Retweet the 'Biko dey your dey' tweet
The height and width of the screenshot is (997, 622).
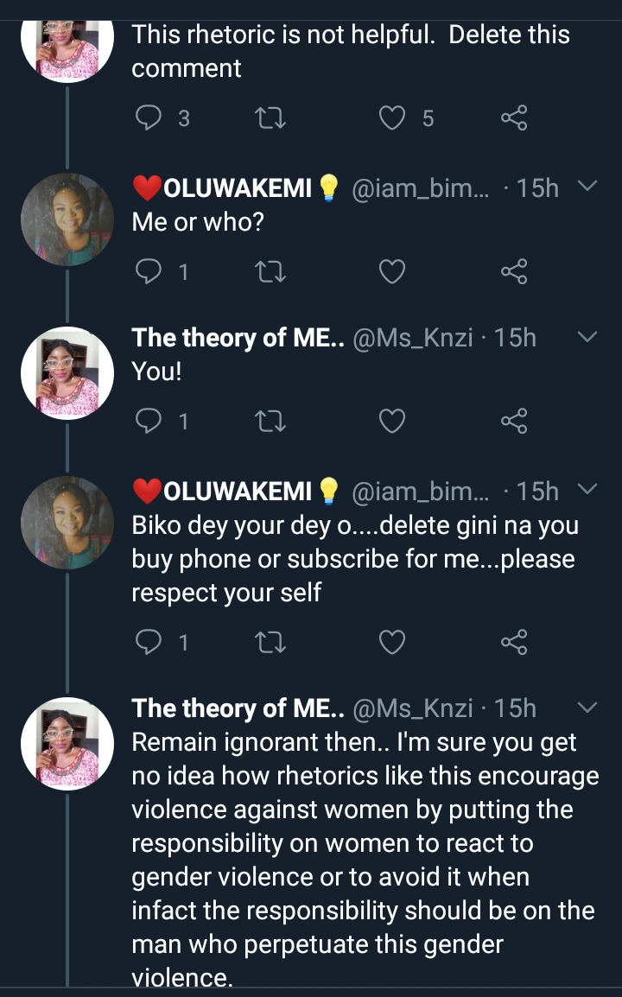pyautogui.click(x=272, y=642)
